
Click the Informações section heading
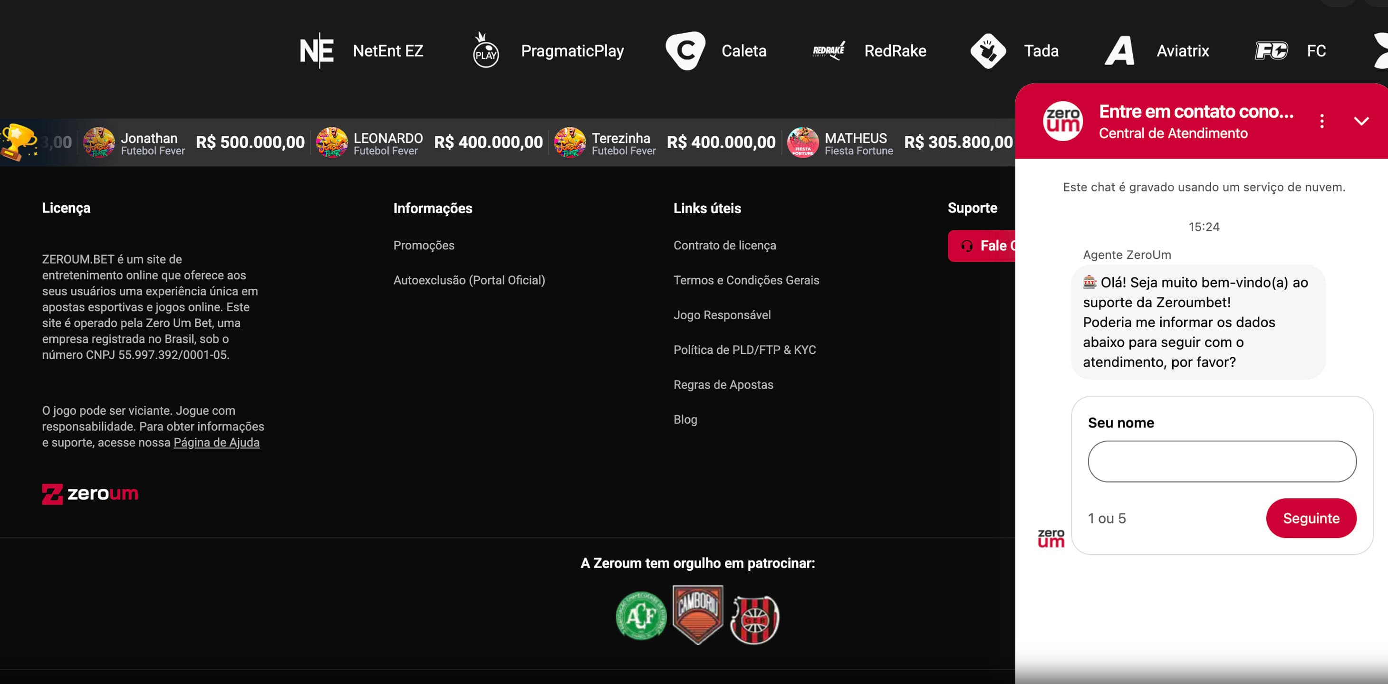(x=433, y=209)
